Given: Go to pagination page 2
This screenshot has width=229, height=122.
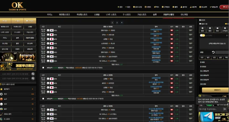Looking at the screenshot, I should click(117, 22).
